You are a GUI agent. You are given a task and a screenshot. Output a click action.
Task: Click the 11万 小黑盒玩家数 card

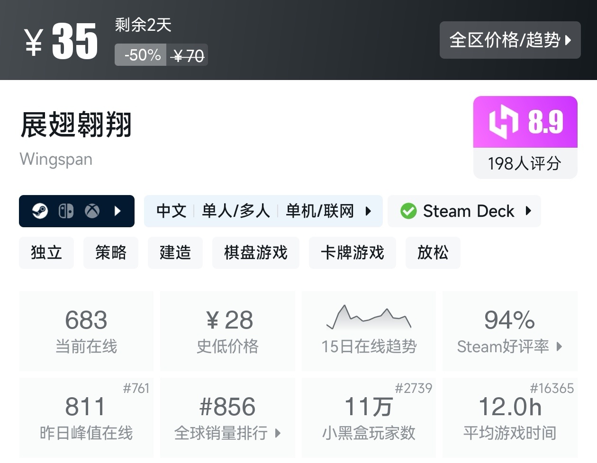pyautogui.click(x=369, y=418)
